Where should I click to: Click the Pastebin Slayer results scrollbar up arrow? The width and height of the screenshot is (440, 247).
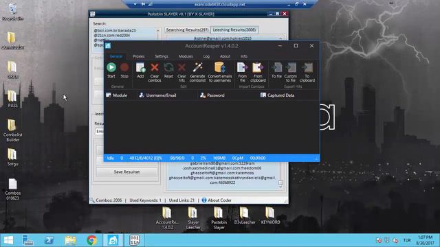coord(280,38)
